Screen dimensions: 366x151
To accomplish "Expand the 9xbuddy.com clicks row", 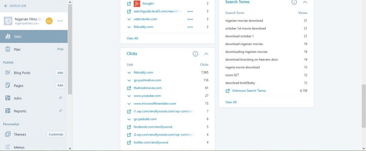I will point(129,73).
